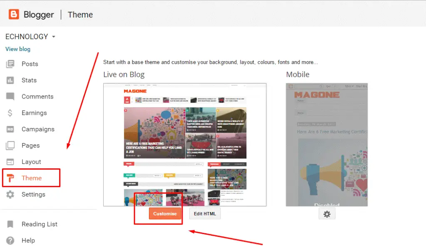This screenshot has width=426, height=252.
Task: Click the View blog link
Action: pos(18,49)
